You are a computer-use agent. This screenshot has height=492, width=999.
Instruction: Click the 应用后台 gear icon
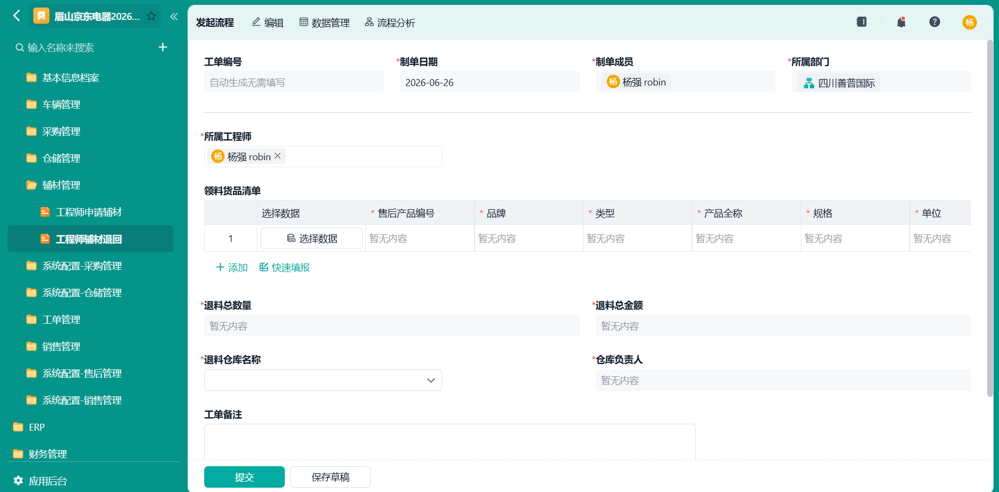pos(18,480)
